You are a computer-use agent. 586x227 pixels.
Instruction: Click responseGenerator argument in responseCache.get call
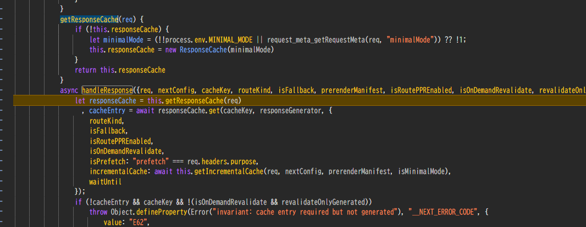tap(291, 110)
